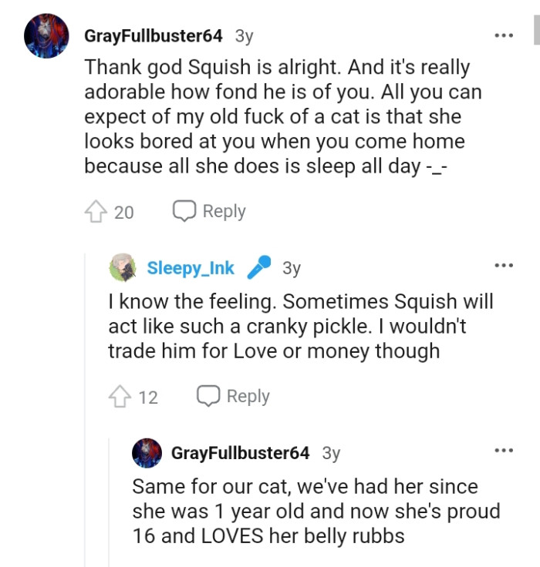Click the 3y timestamp beside Sleepy_Ink
Image resolution: width=540 pixels, height=567 pixels.
(x=291, y=267)
